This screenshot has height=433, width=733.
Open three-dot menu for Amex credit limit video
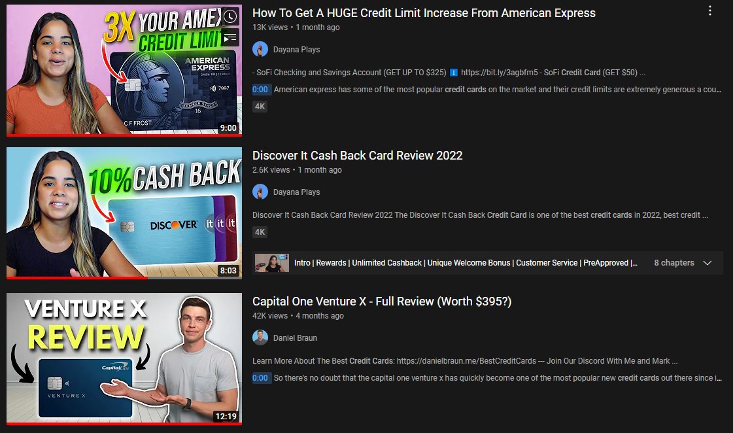tap(709, 10)
